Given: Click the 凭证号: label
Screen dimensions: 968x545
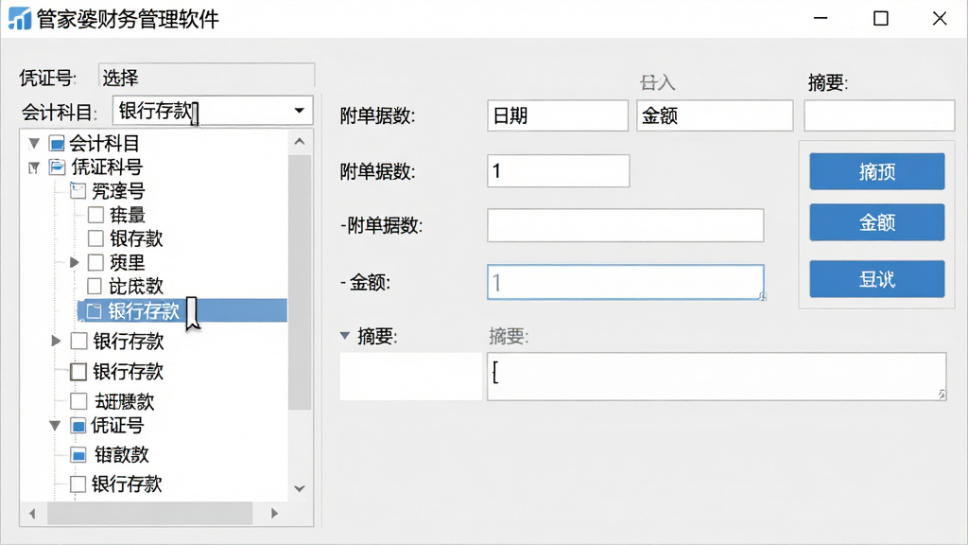Looking at the screenshot, I should click(x=47, y=78).
